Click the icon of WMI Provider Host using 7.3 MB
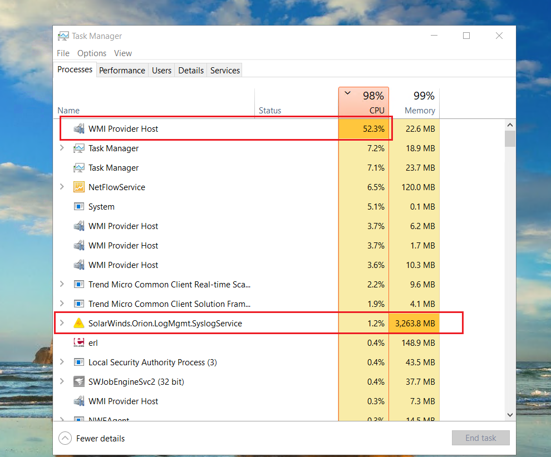 (x=78, y=401)
